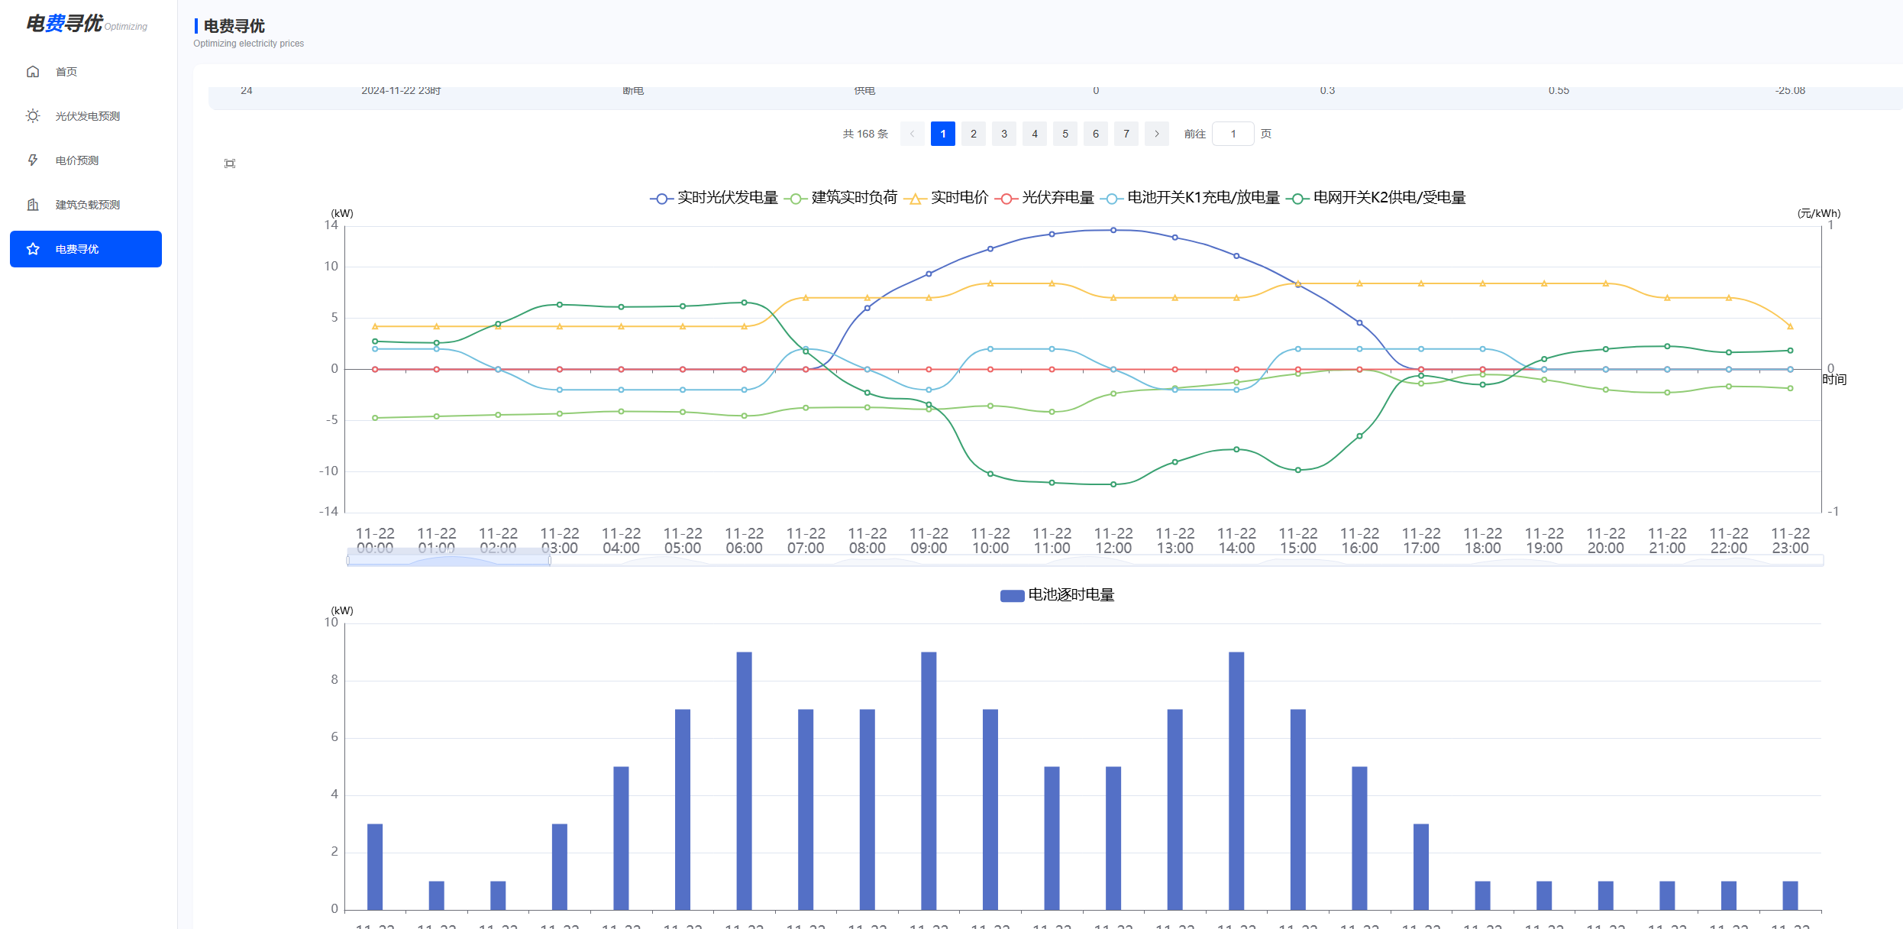Click the 电费寻优 logo
This screenshot has height=929, width=1903.
coord(86,24)
